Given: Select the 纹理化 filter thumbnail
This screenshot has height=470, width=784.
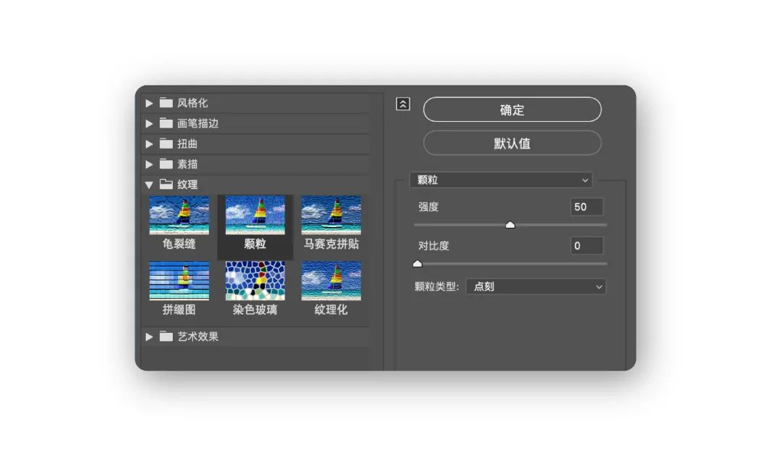Looking at the screenshot, I should pos(331,281).
